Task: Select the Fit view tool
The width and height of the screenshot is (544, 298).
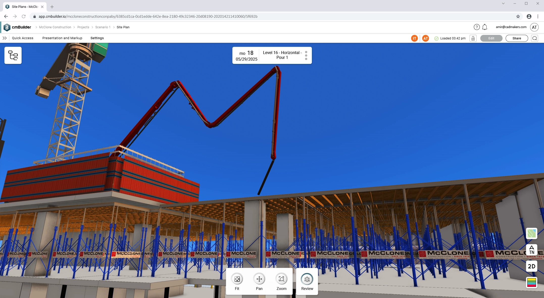Action: 237,280
